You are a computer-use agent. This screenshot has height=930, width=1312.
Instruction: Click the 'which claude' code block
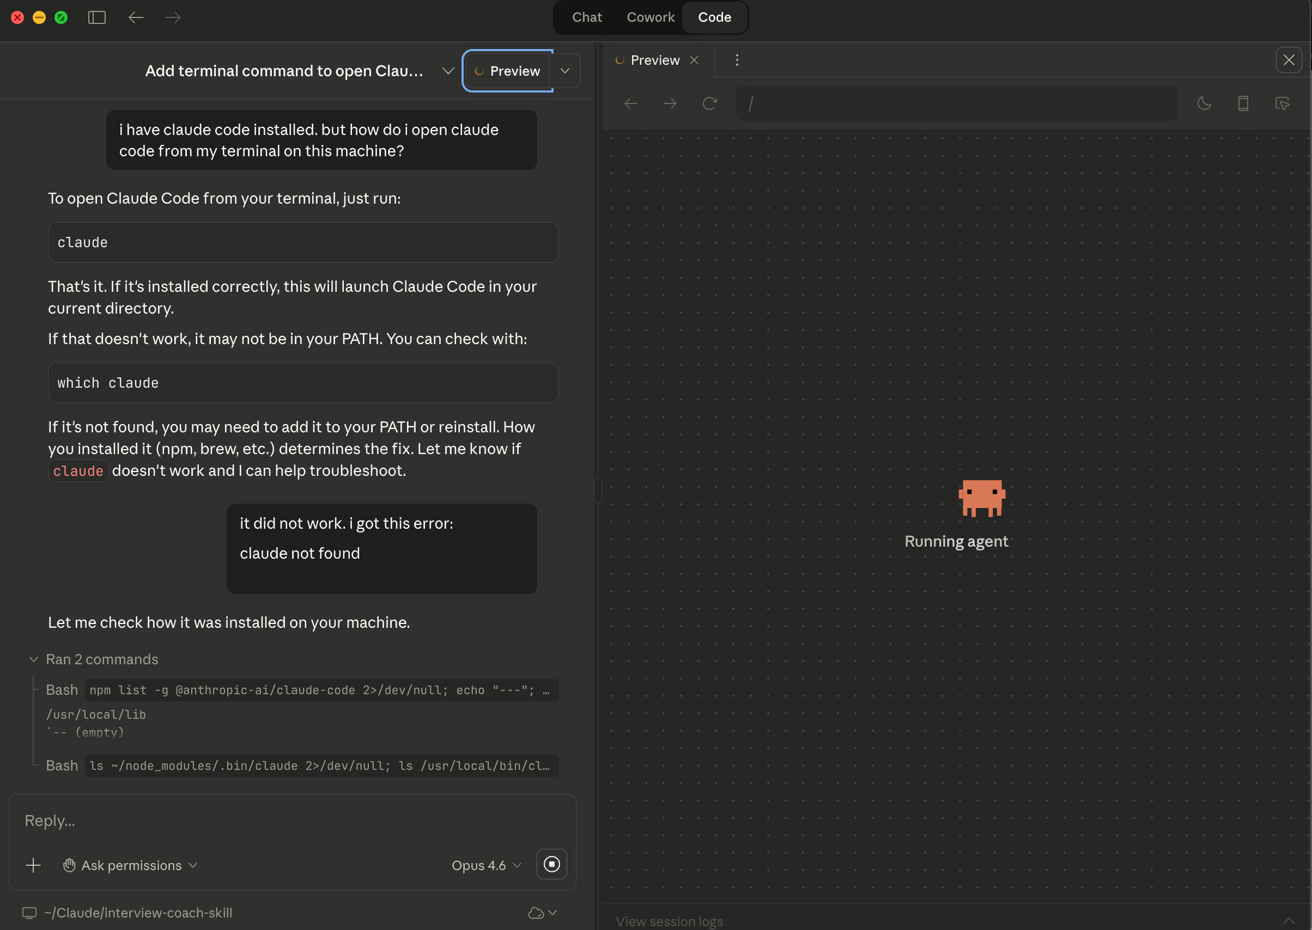pyautogui.click(x=303, y=383)
